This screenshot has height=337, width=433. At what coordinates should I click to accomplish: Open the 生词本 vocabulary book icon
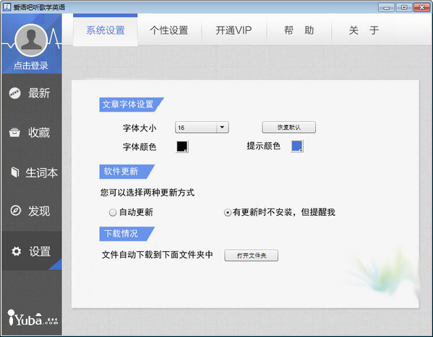pos(15,172)
